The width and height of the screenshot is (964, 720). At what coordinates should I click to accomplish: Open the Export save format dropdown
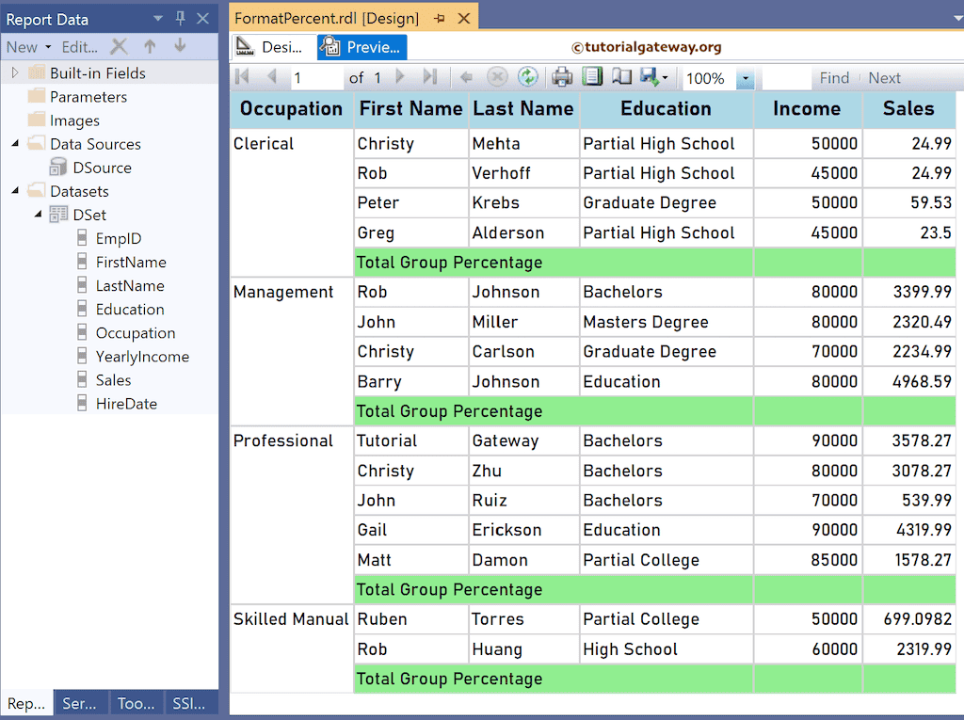666,77
